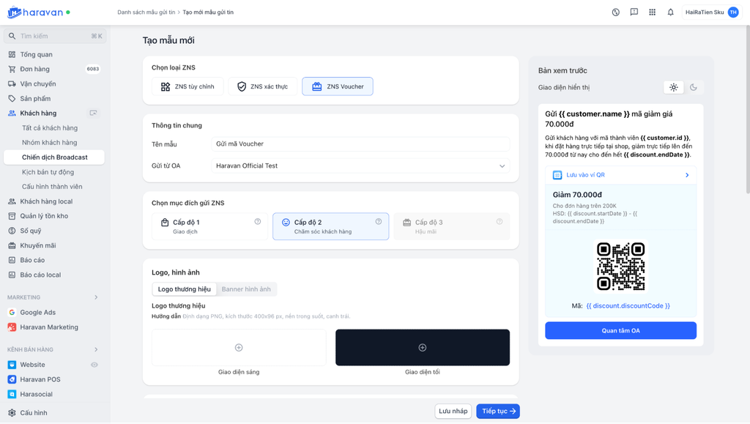Expand the MARKETING section
Image resolution: width=750 pixels, height=424 pixels.
pos(96,297)
